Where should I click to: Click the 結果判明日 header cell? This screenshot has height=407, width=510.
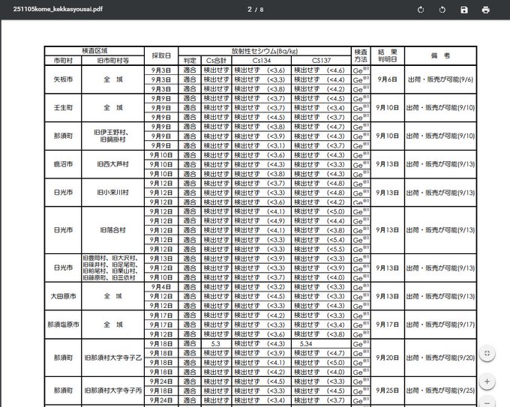388,55
